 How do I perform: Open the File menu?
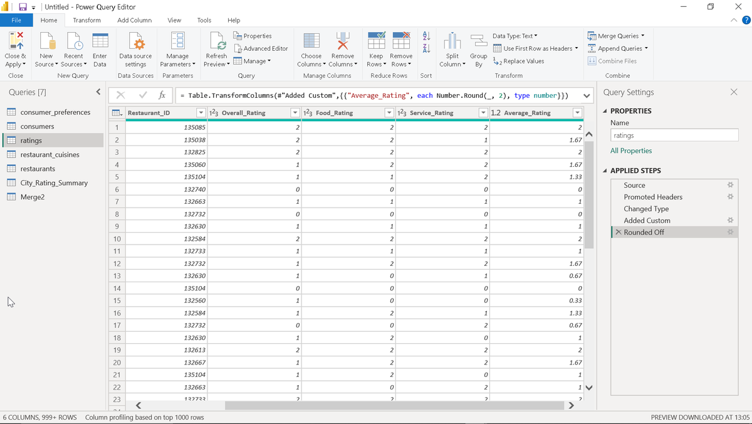(x=16, y=20)
